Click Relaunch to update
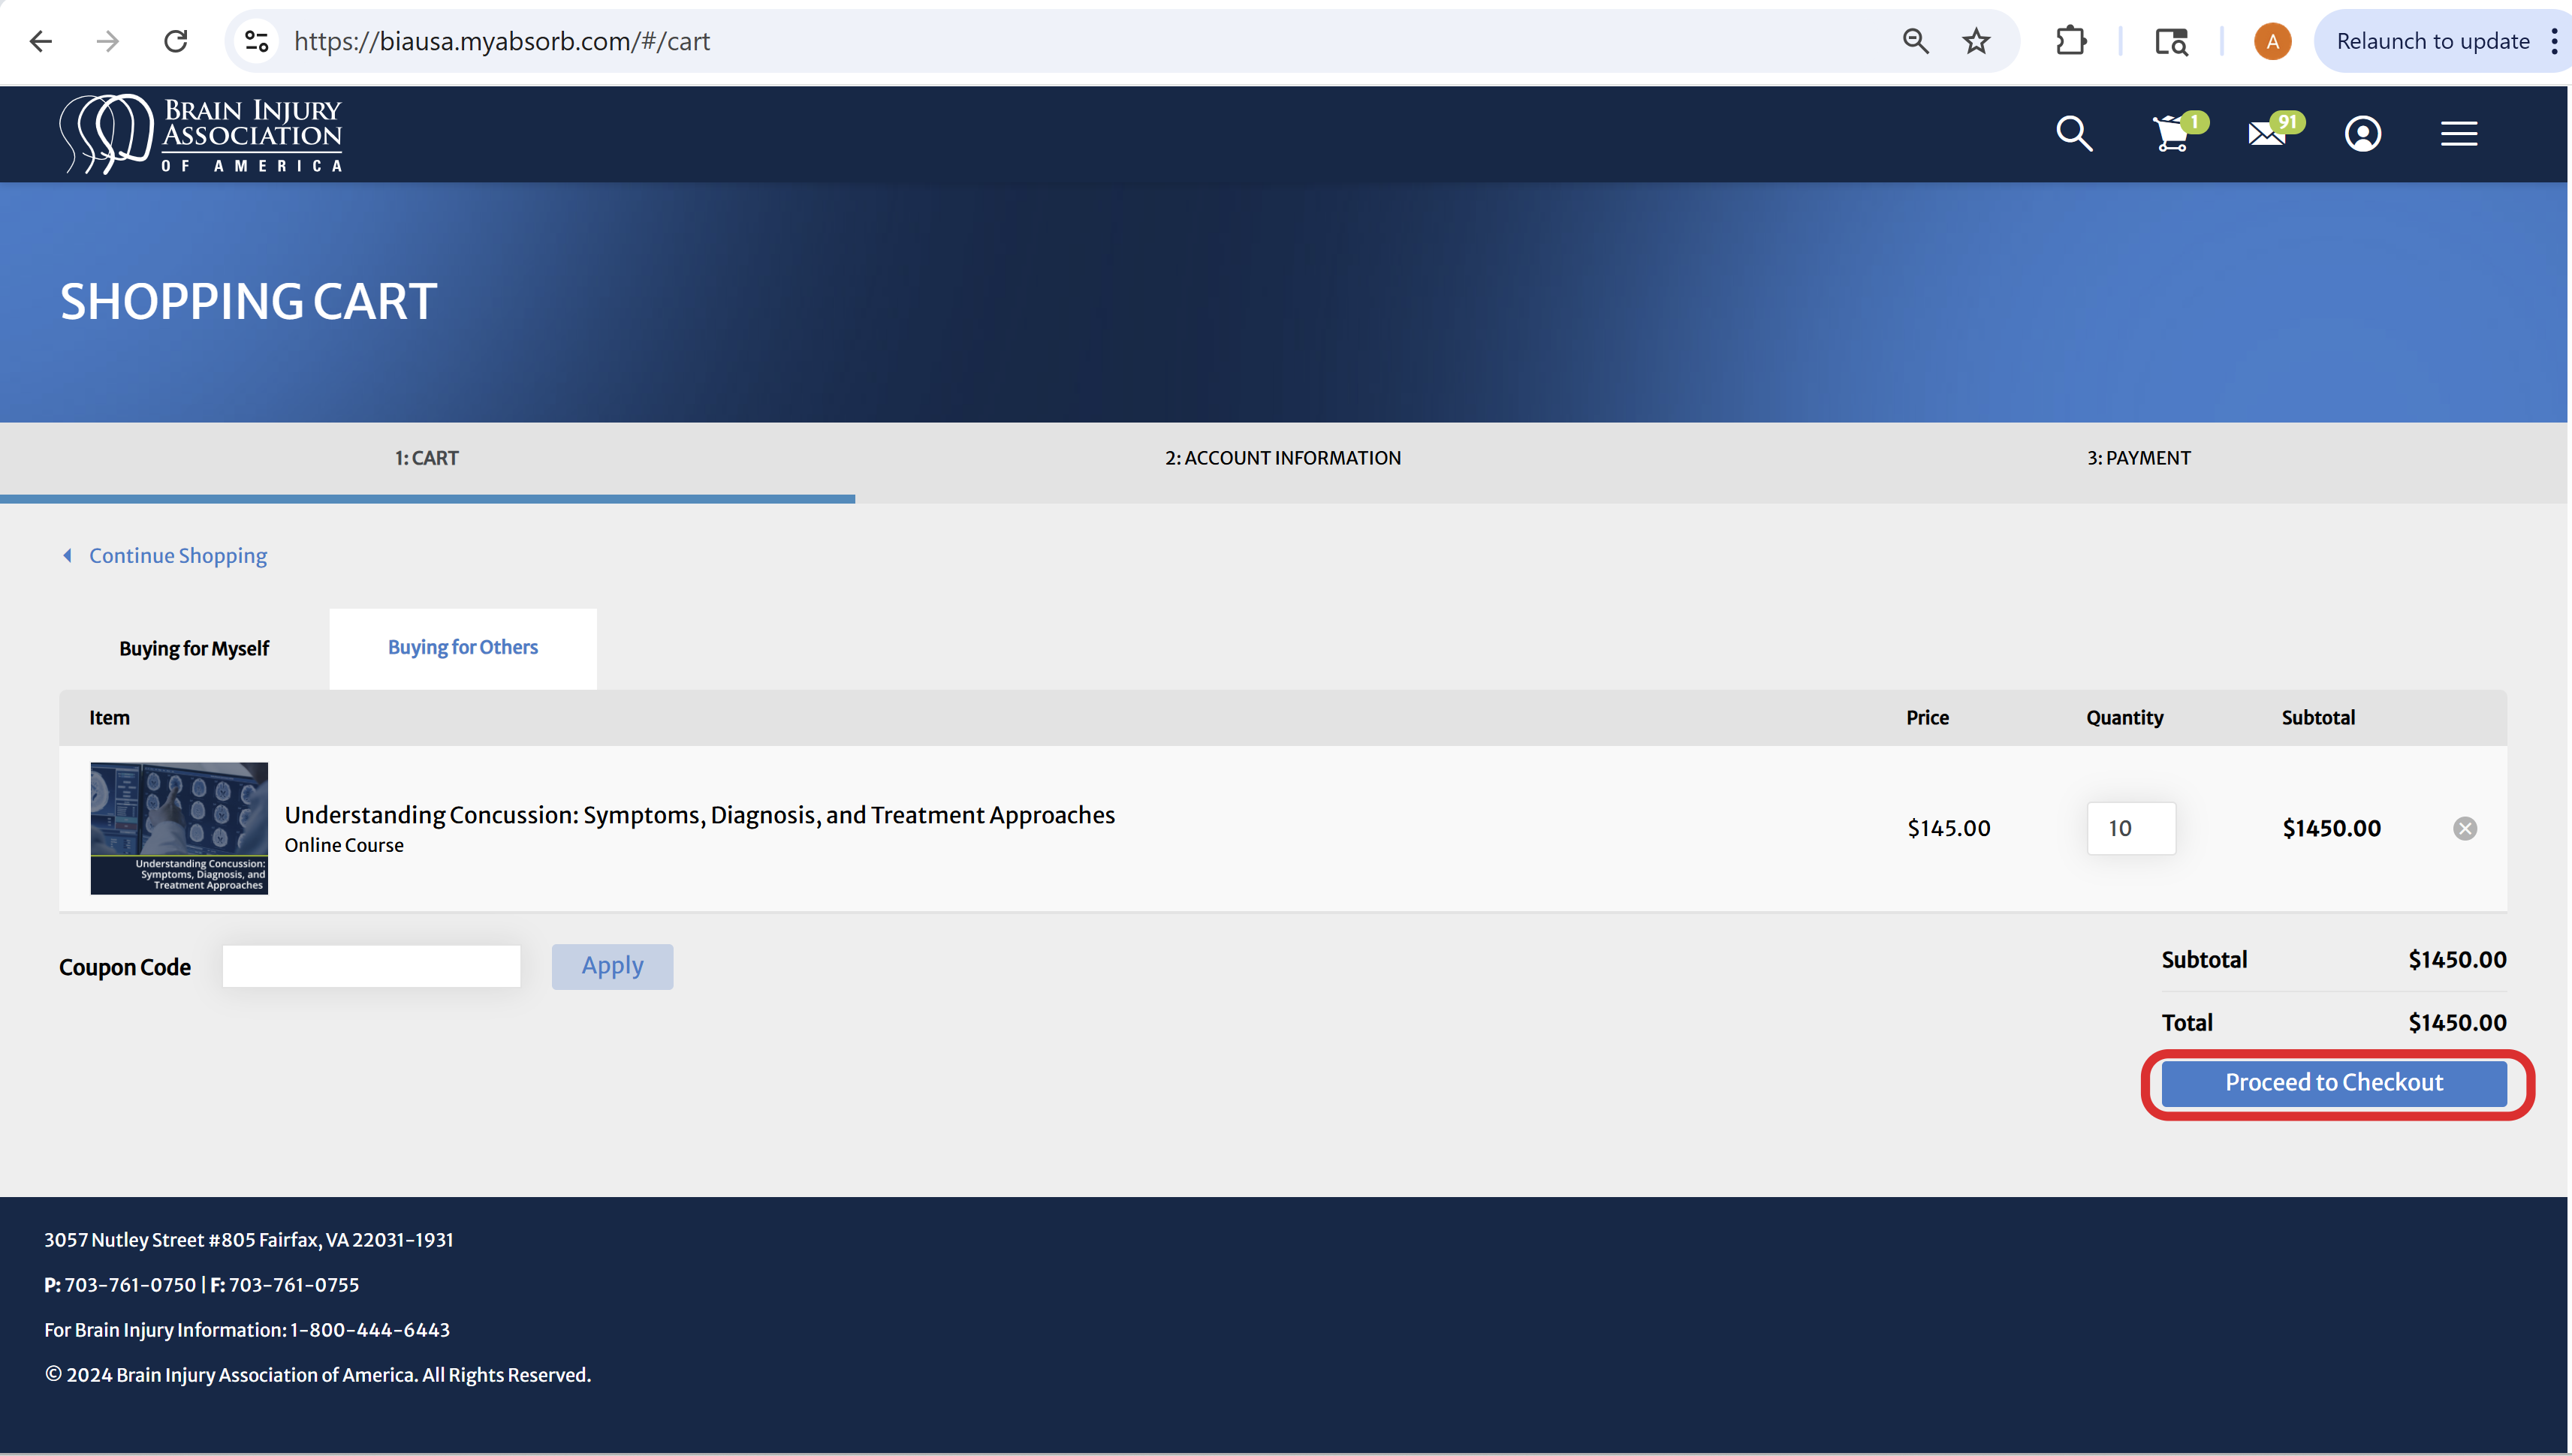Screen dimensions: 2572x1456 (x=2432, y=41)
